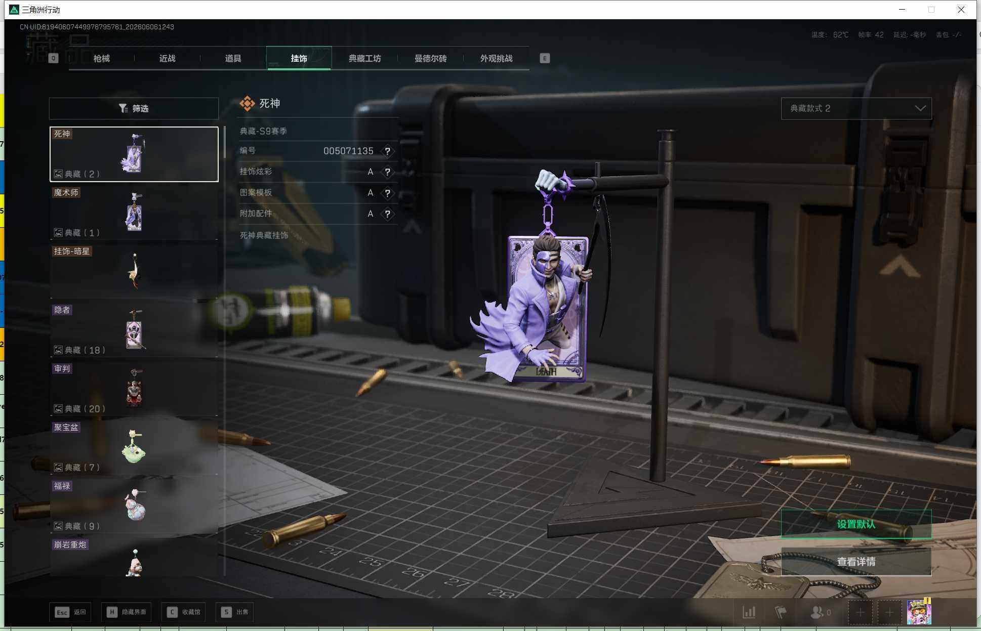This screenshot has width=981, height=631.
Task: Click 查看详情 button
Action: pos(856,562)
